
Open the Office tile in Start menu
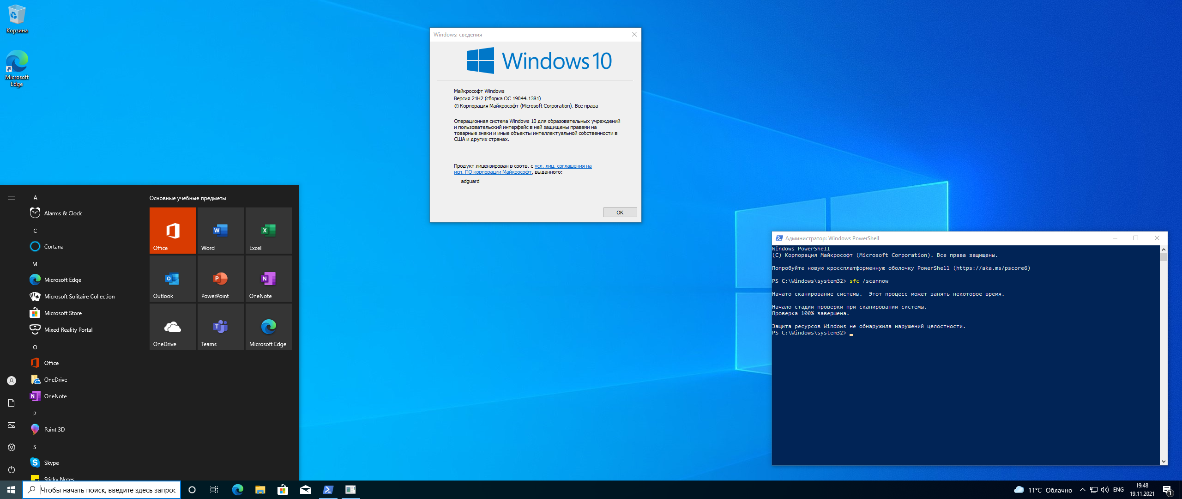[173, 230]
